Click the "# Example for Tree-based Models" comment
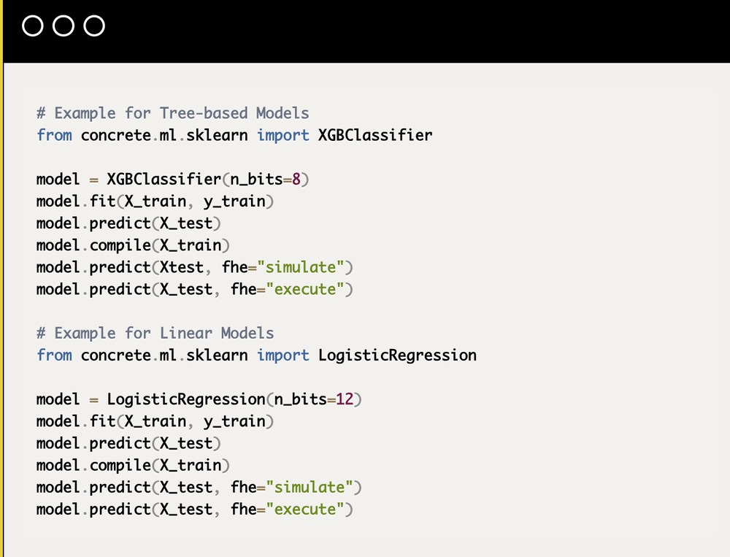 point(172,113)
